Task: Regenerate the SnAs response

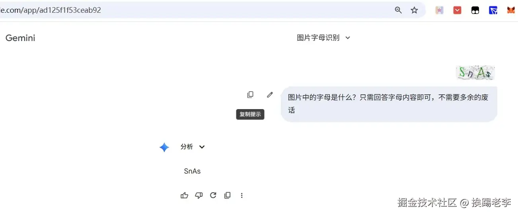Action: coord(213,195)
